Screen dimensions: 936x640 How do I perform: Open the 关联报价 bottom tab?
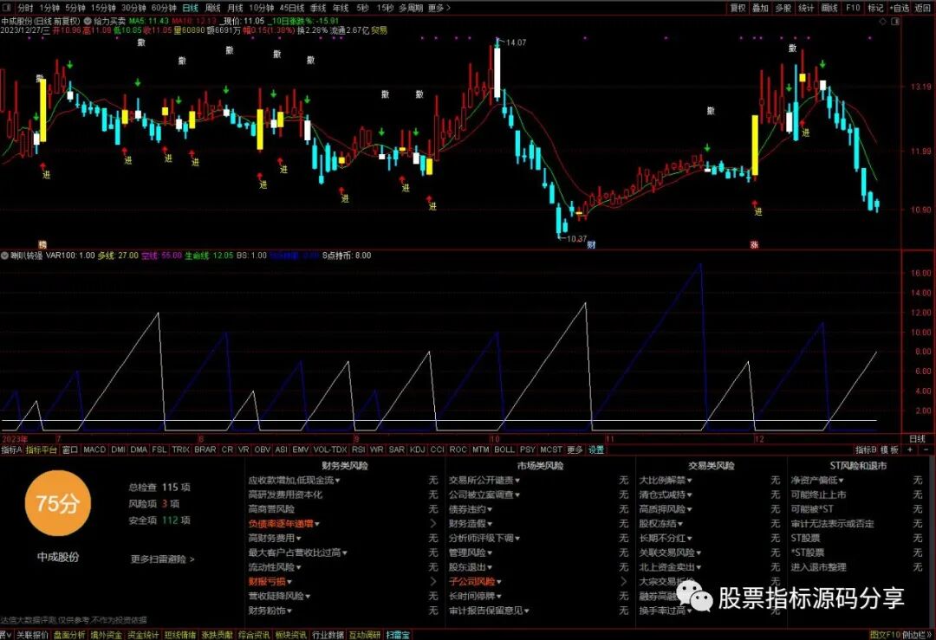pyautogui.click(x=32, y=635)
